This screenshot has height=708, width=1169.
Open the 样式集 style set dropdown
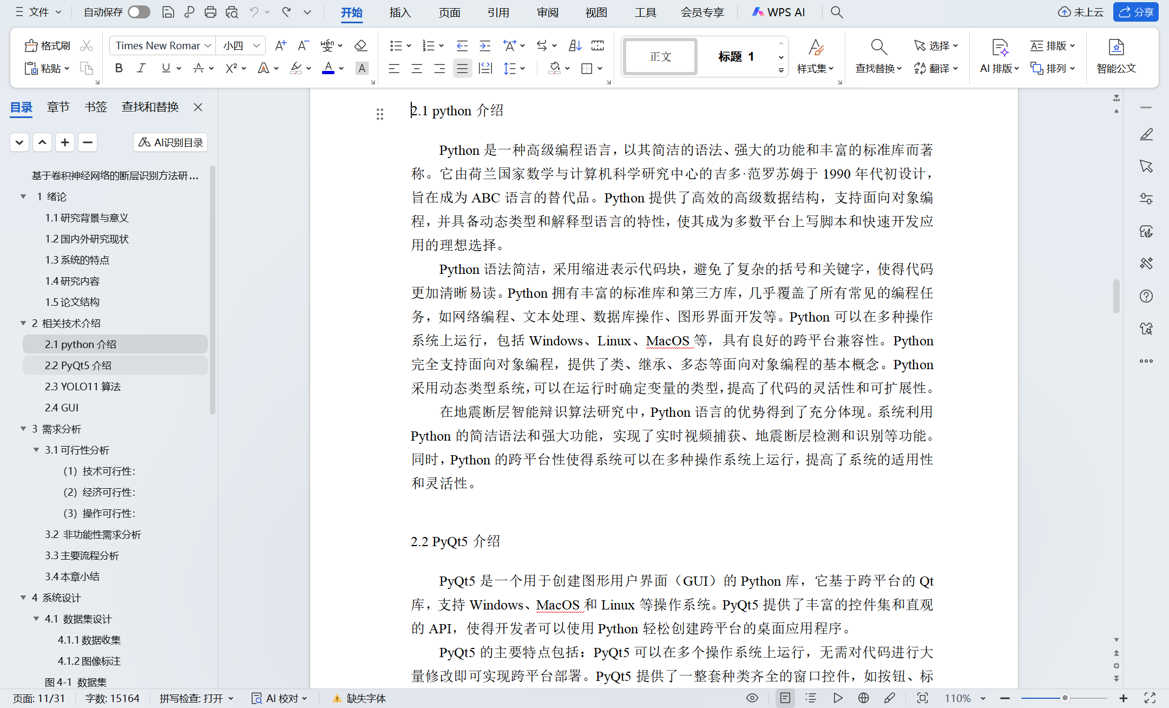[815, 68]
